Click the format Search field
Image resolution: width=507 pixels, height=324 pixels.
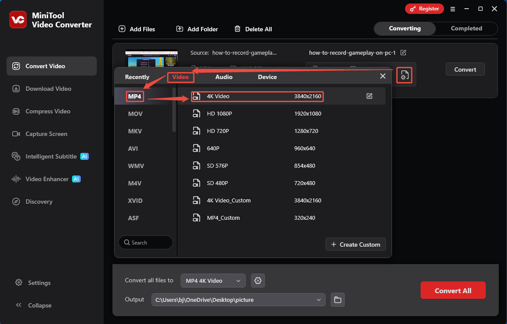[145, 242]
